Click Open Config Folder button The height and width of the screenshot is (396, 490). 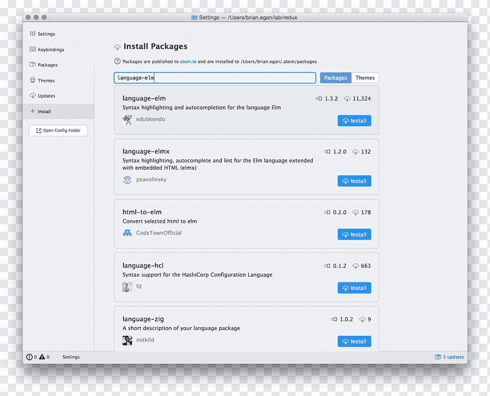click(59, 131)
